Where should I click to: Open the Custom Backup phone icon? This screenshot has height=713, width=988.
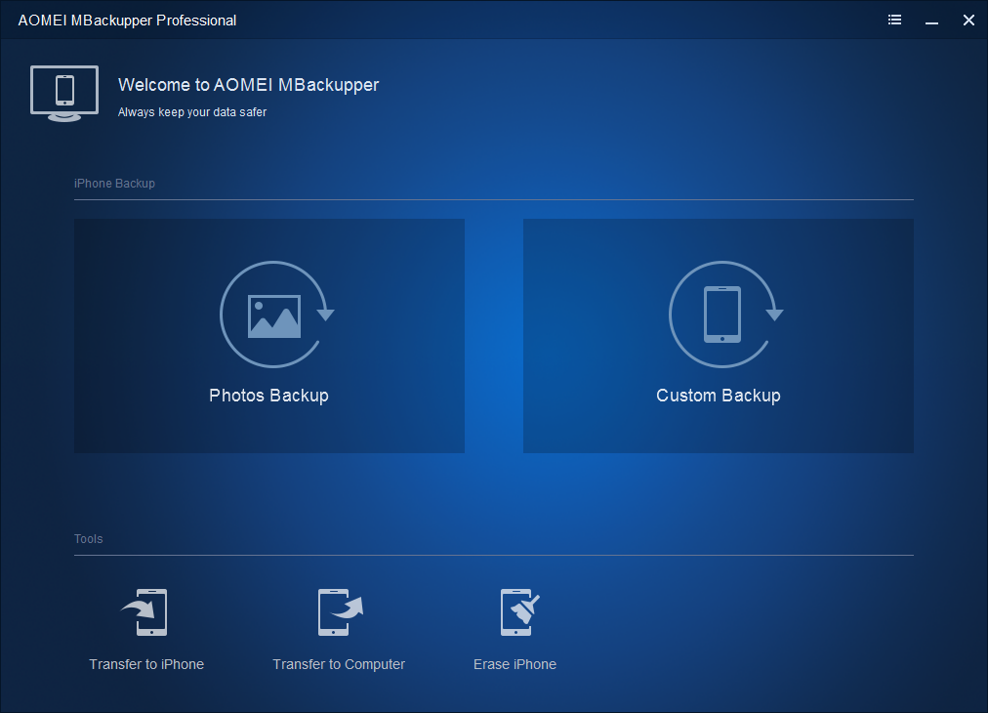pyautogui.click(x=726, y=314)
